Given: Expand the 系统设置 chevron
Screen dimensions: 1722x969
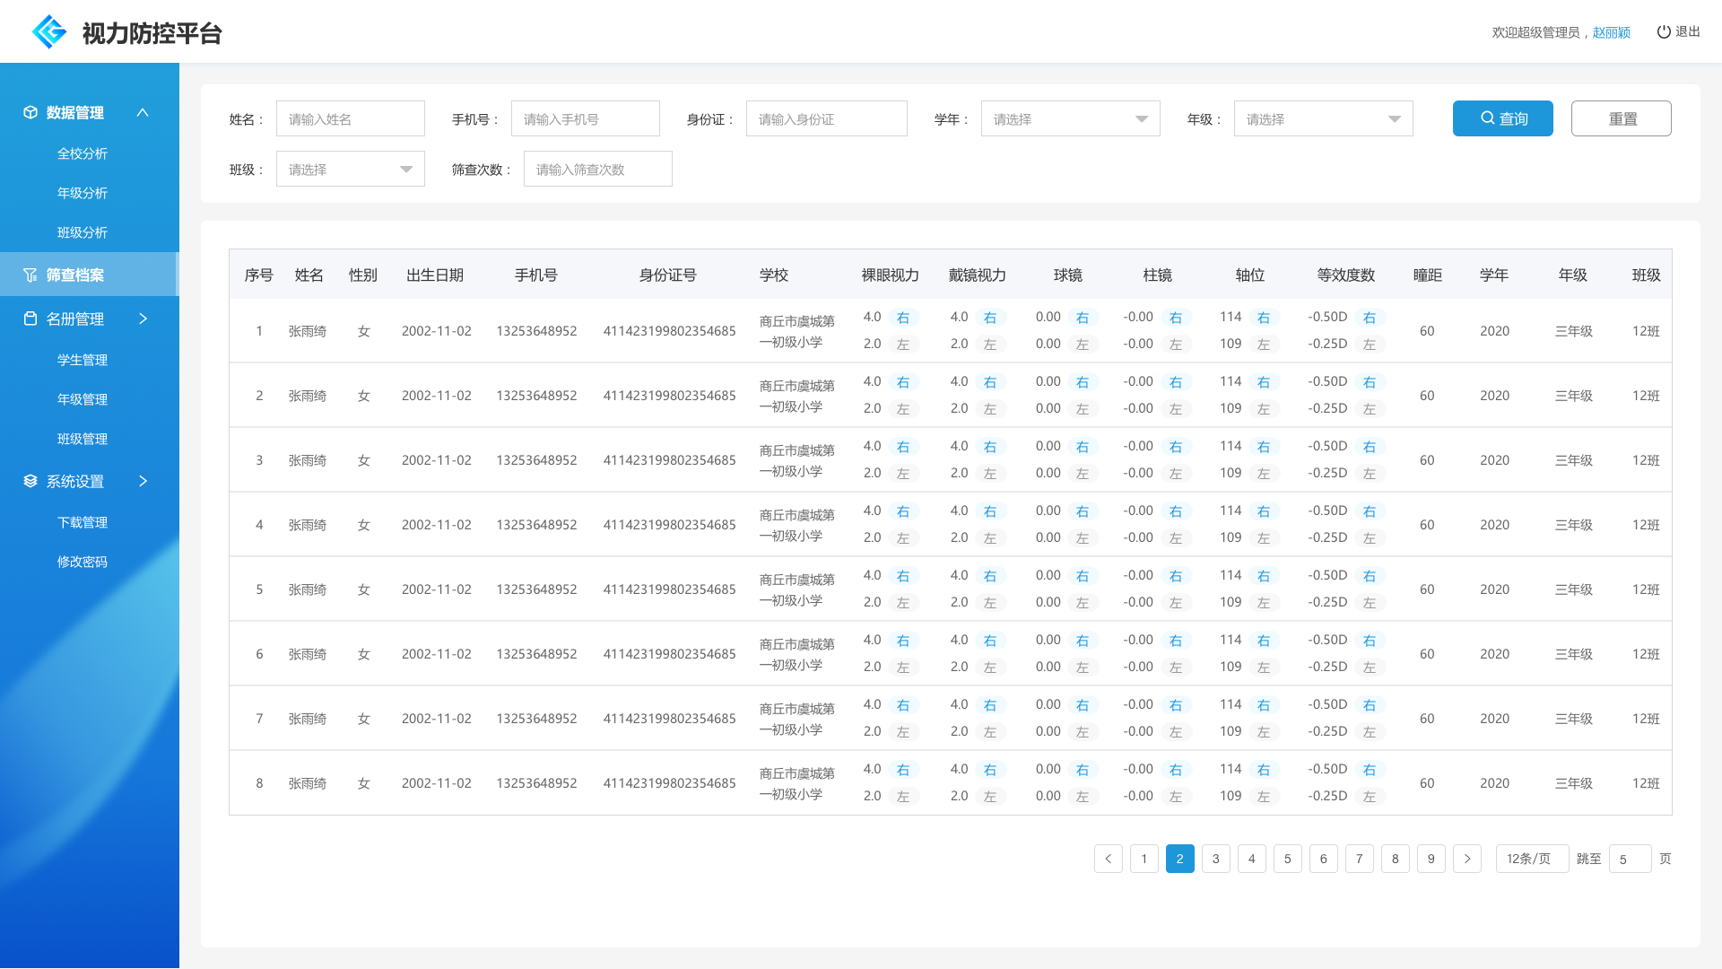Looking at the screenshot, I should point(143,481).
